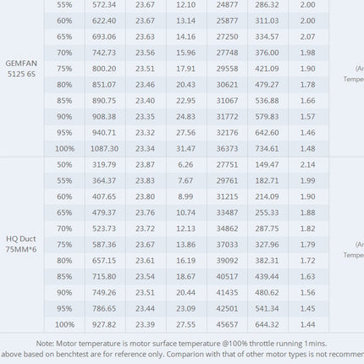
Task: Select the 541.34 power value at 95%
Action: 267,309
